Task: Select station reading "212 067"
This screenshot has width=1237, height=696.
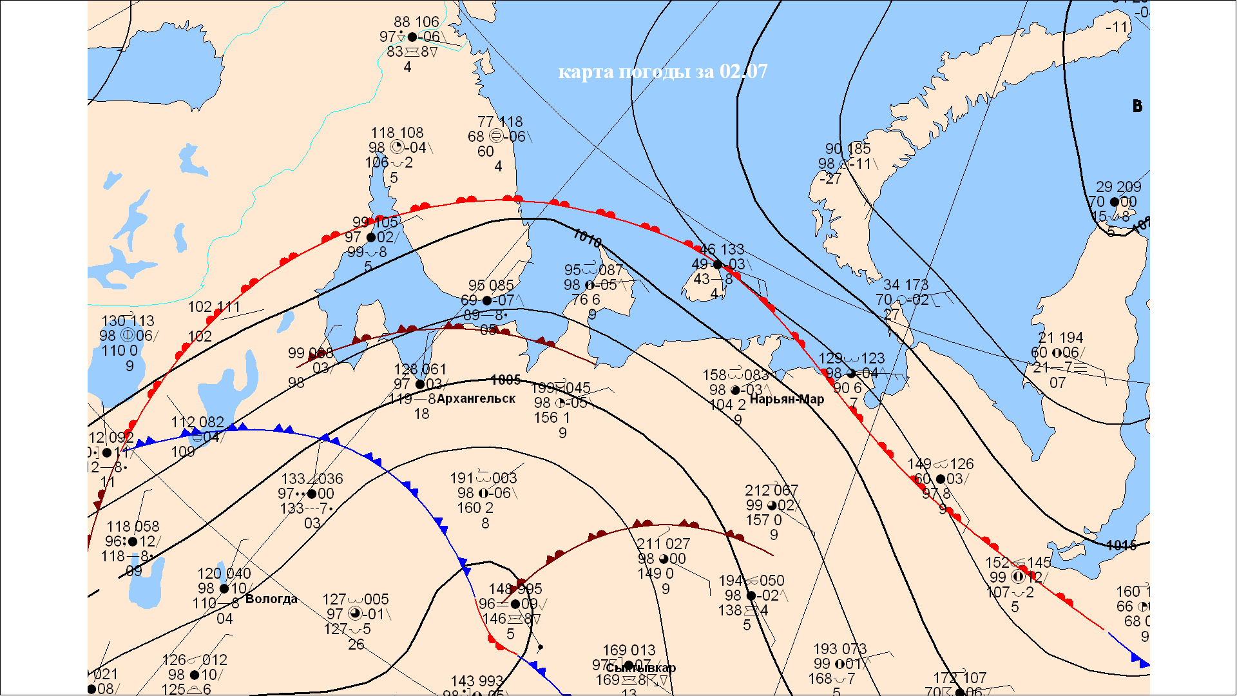Action: (x=771, y=490)
